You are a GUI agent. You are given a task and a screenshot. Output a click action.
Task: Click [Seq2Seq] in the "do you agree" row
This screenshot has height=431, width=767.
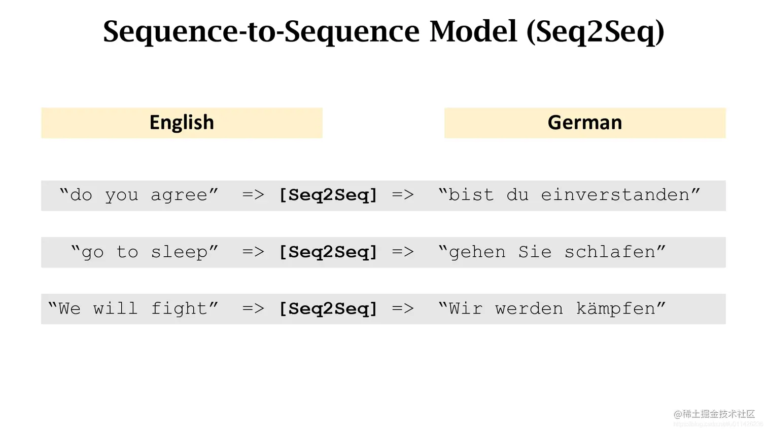(328, 195)
